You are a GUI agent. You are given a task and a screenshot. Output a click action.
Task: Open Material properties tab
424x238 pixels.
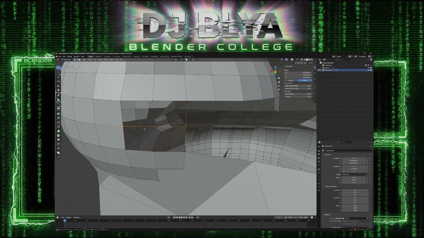pos(319,190)
